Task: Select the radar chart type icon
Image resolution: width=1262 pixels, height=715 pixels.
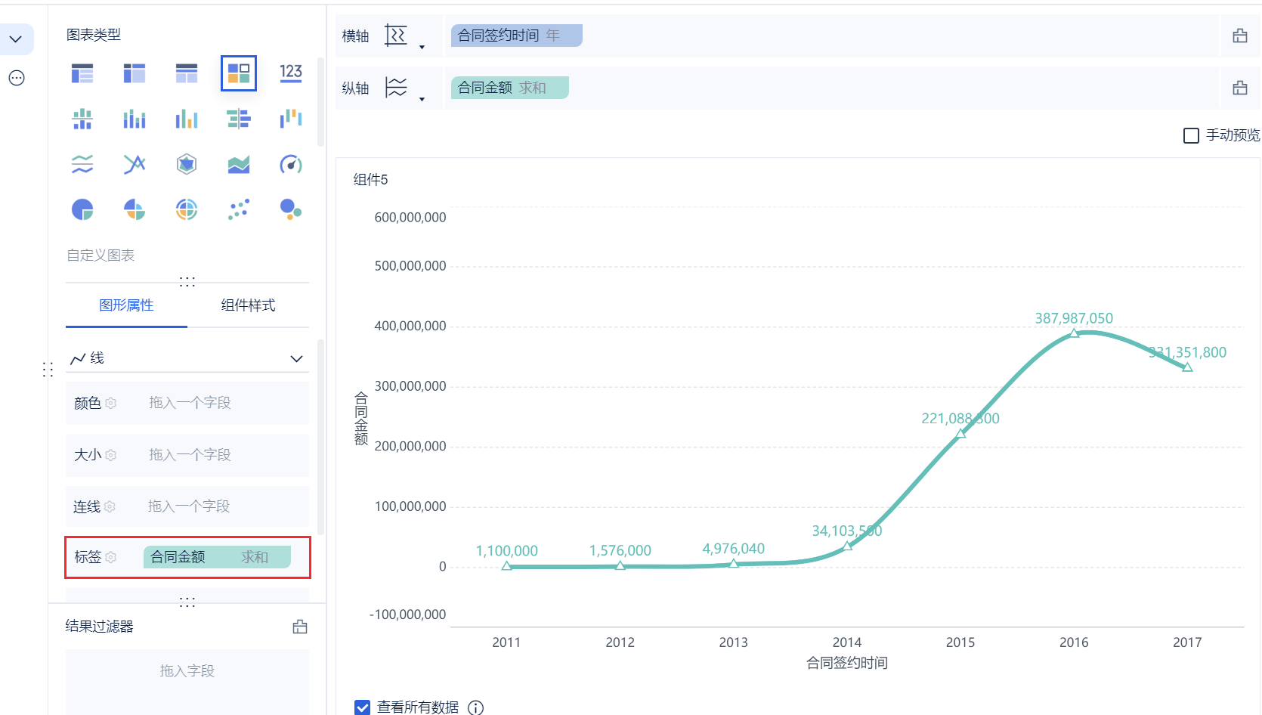Action: (187, 164)
